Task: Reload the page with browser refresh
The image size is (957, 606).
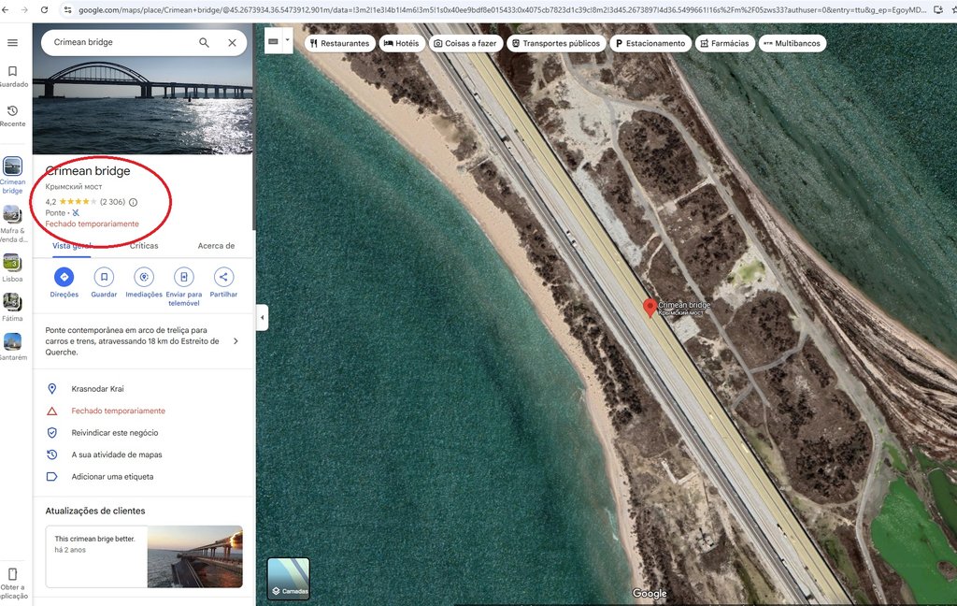Action: 44,9
